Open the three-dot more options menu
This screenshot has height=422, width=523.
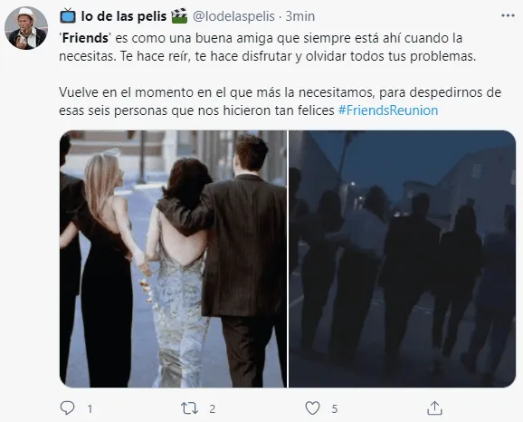508,15
